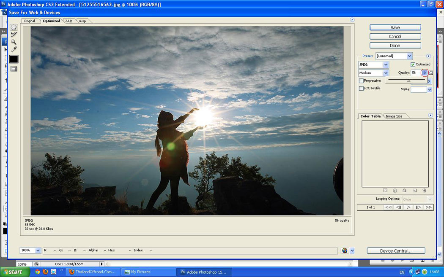444x277 pixels.
Task: Switch to the Image Size tab
Action: tap(394, 116)
